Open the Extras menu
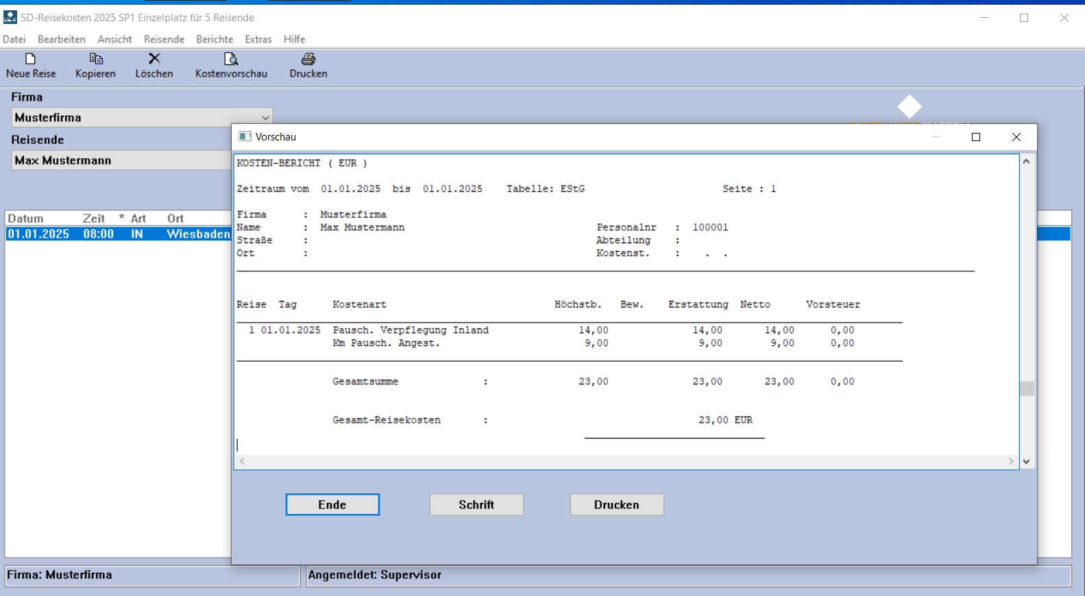This screenshot has width=1085, height=596. [258, 39]
